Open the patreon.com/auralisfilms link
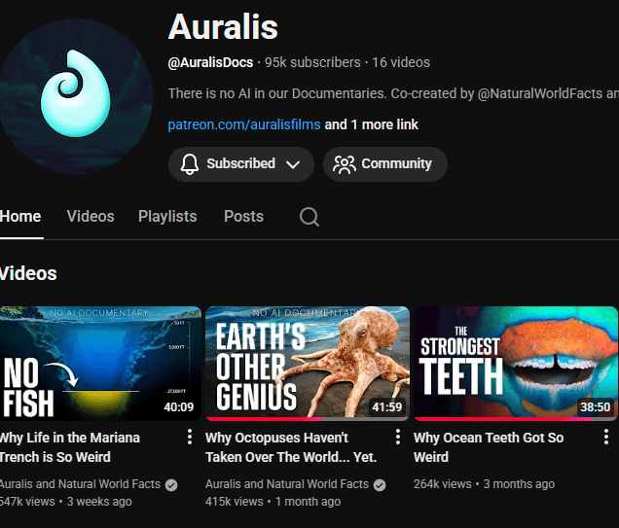This screenshot has height=528, width=619. [244, 124]
